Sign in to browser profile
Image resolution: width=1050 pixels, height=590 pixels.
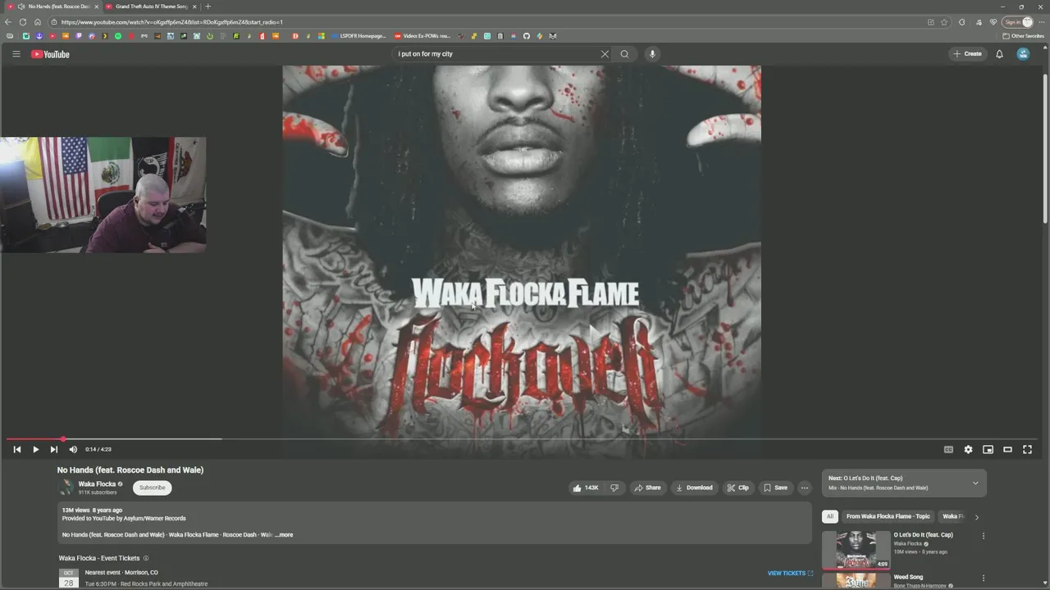click(1017, 22)
